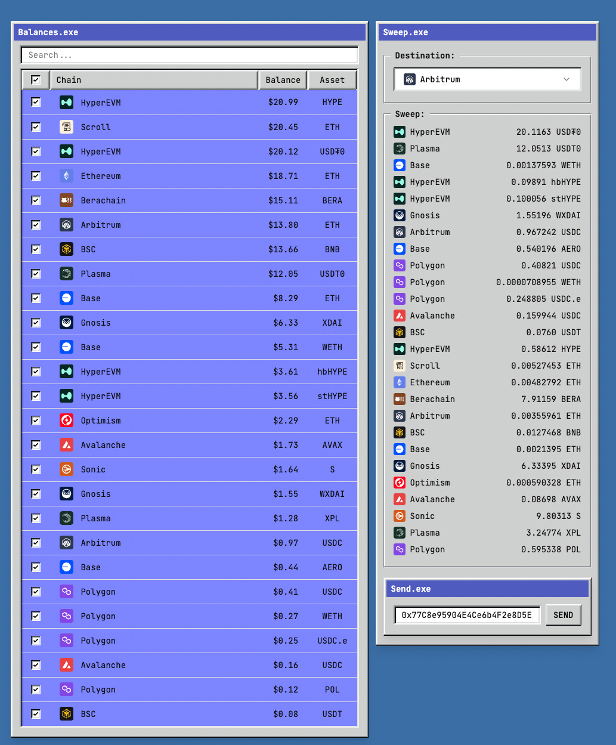This screenshot has width=616, height=745.
Task: Click the Arbitrum icon in the $13.80 ETH row
Action: tap(66, 224)
